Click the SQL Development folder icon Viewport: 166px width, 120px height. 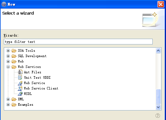point(14,56)
